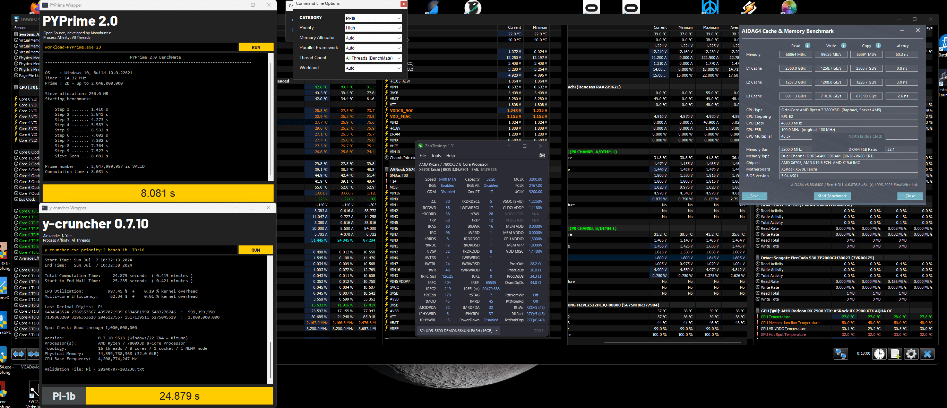Click Start Benchmark in AIDA64

click(832, 196)
